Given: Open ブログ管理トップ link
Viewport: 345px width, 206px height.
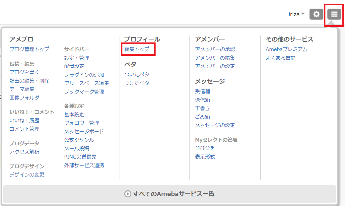Looking at the screenshot, I should (29, 49).
